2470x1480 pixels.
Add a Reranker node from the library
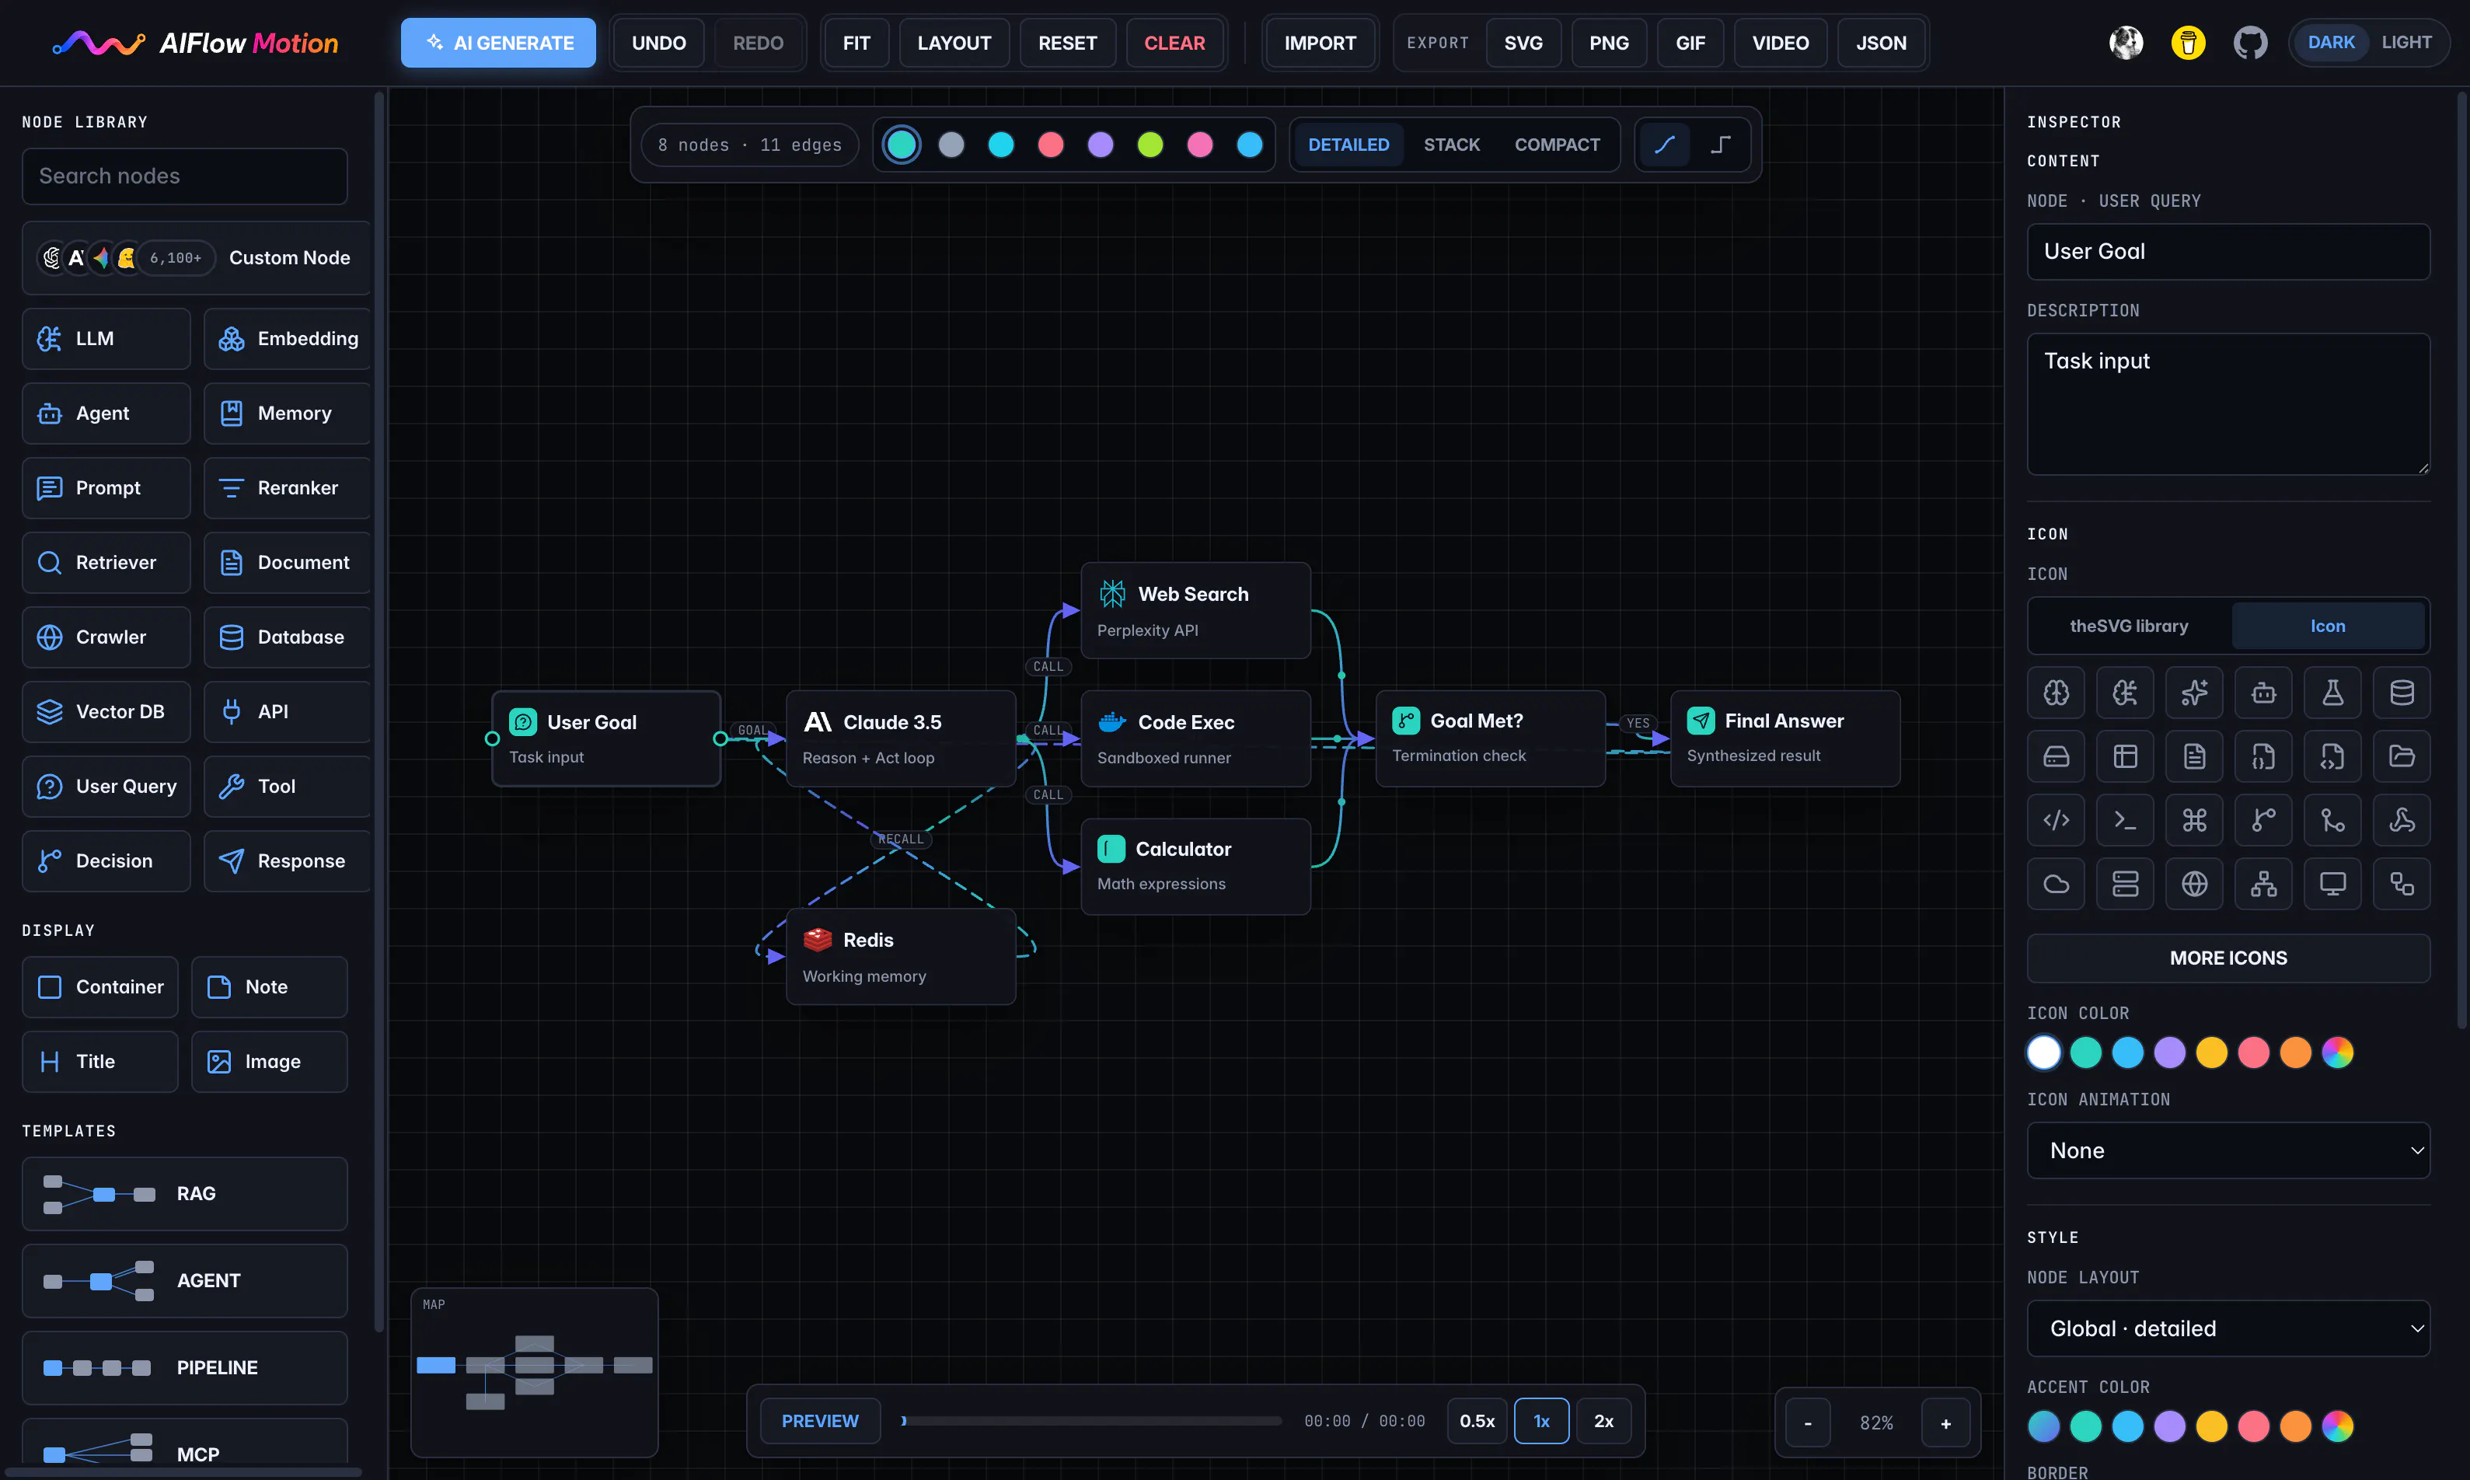click(288, 487)
